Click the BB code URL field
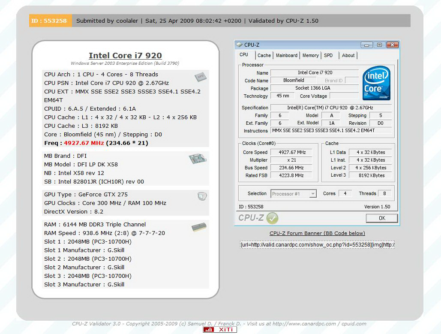The width and height of the screenshot is (441, 334). [x=317, y=244]
